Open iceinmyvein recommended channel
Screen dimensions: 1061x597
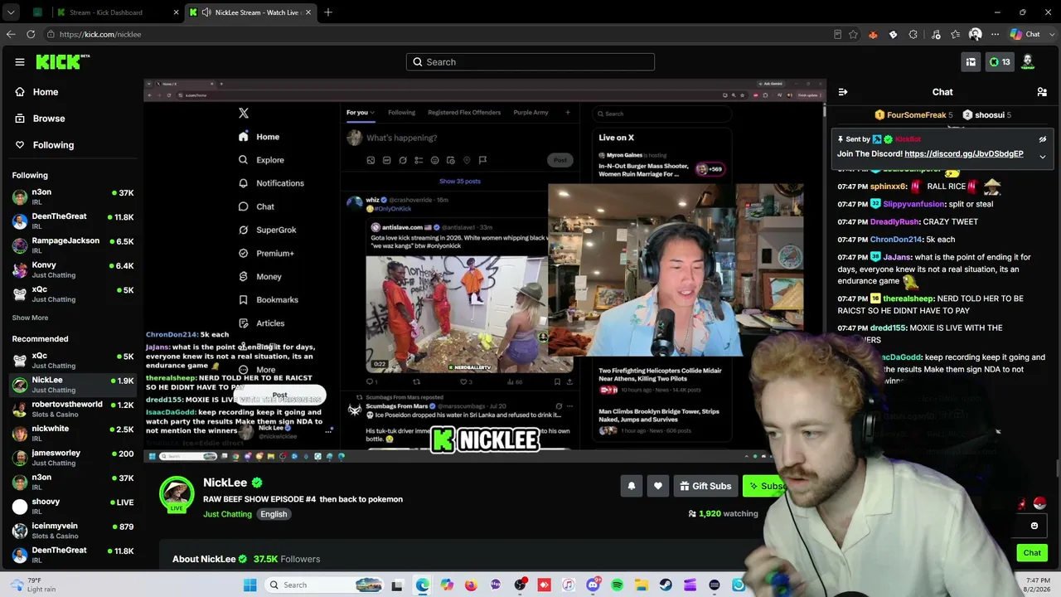[73, 531]
